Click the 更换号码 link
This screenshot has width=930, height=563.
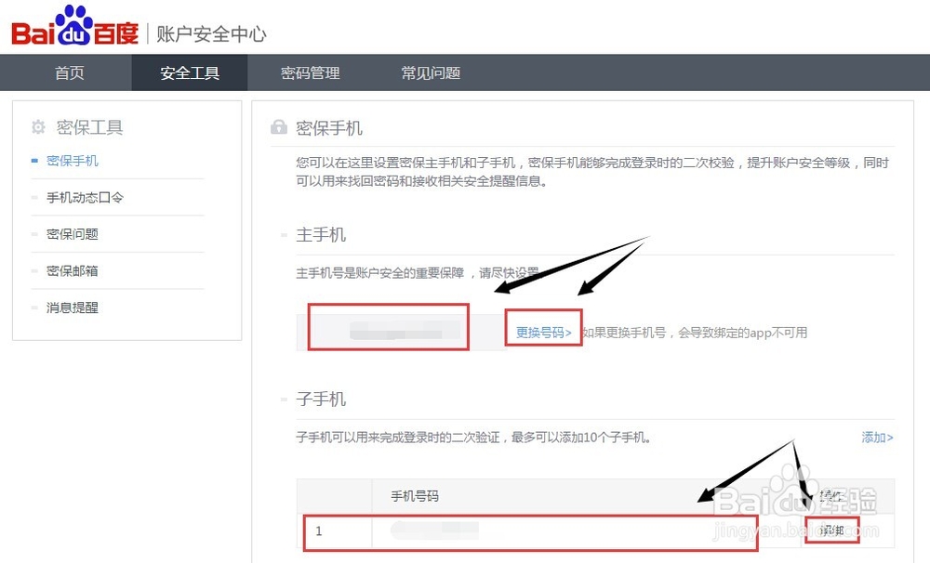(544, 333)
